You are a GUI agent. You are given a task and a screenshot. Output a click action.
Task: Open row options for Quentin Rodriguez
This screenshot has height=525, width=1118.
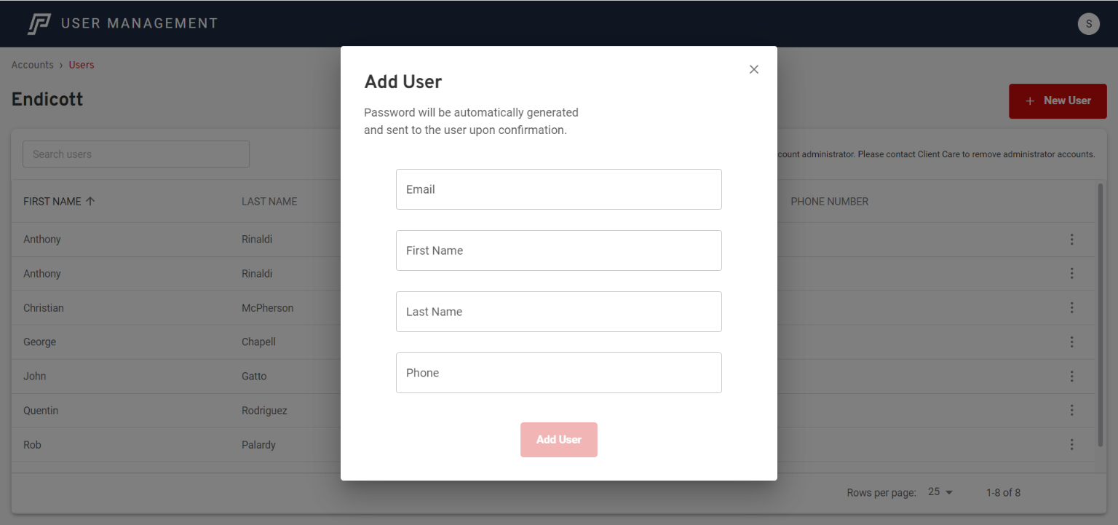[1071, 411]
